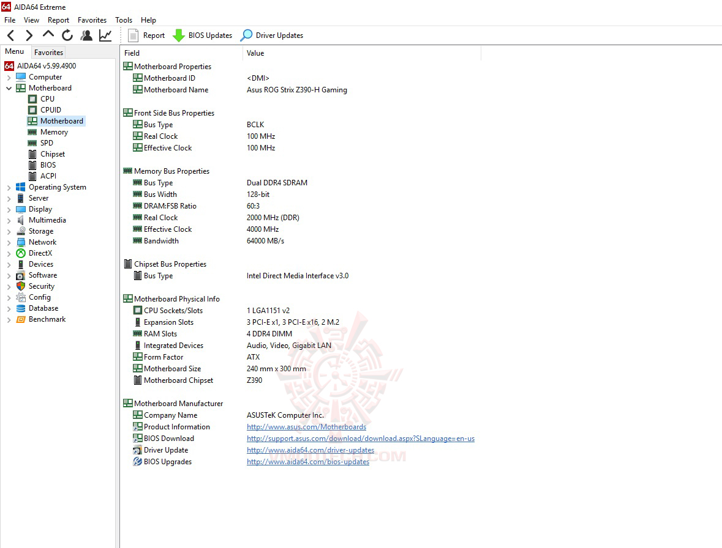Expand the Computer tree node

9,77
